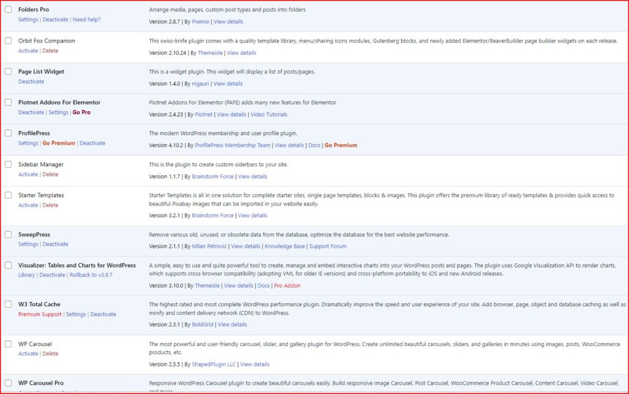Open W3 Total Cache Premium Support link
This screenshot has height=394, width=629.
[40, 314]
